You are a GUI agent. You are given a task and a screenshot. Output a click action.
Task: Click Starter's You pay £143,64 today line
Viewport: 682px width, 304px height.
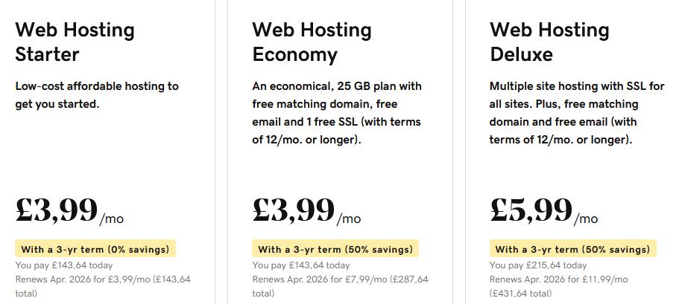(64, 265)
